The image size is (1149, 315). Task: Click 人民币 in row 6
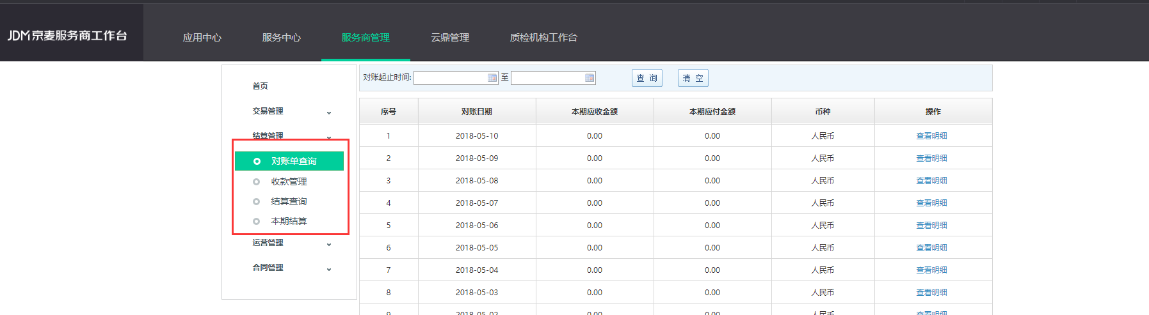coord(823,248)
